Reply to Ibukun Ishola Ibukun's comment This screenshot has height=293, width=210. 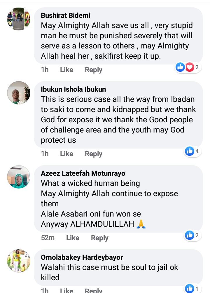point(94,154)
